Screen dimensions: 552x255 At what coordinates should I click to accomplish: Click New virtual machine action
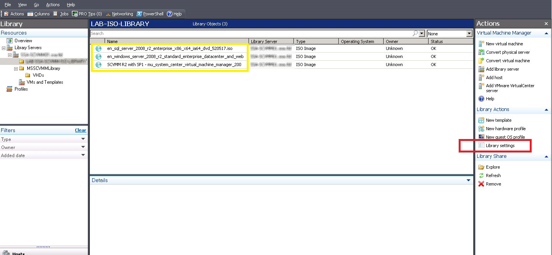504,44
